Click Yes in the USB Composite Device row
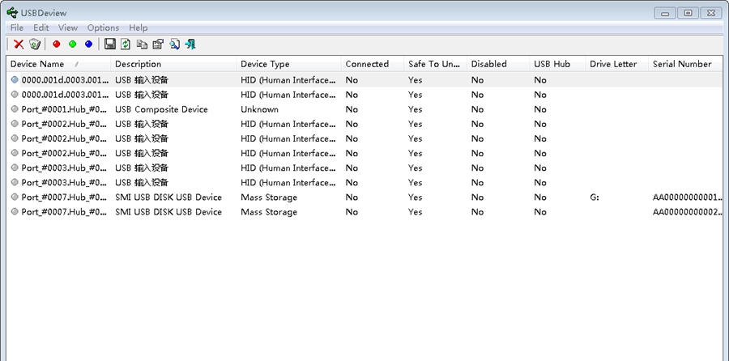The width and height of the screenshot is (729, 361). click(x=416, y=109)
